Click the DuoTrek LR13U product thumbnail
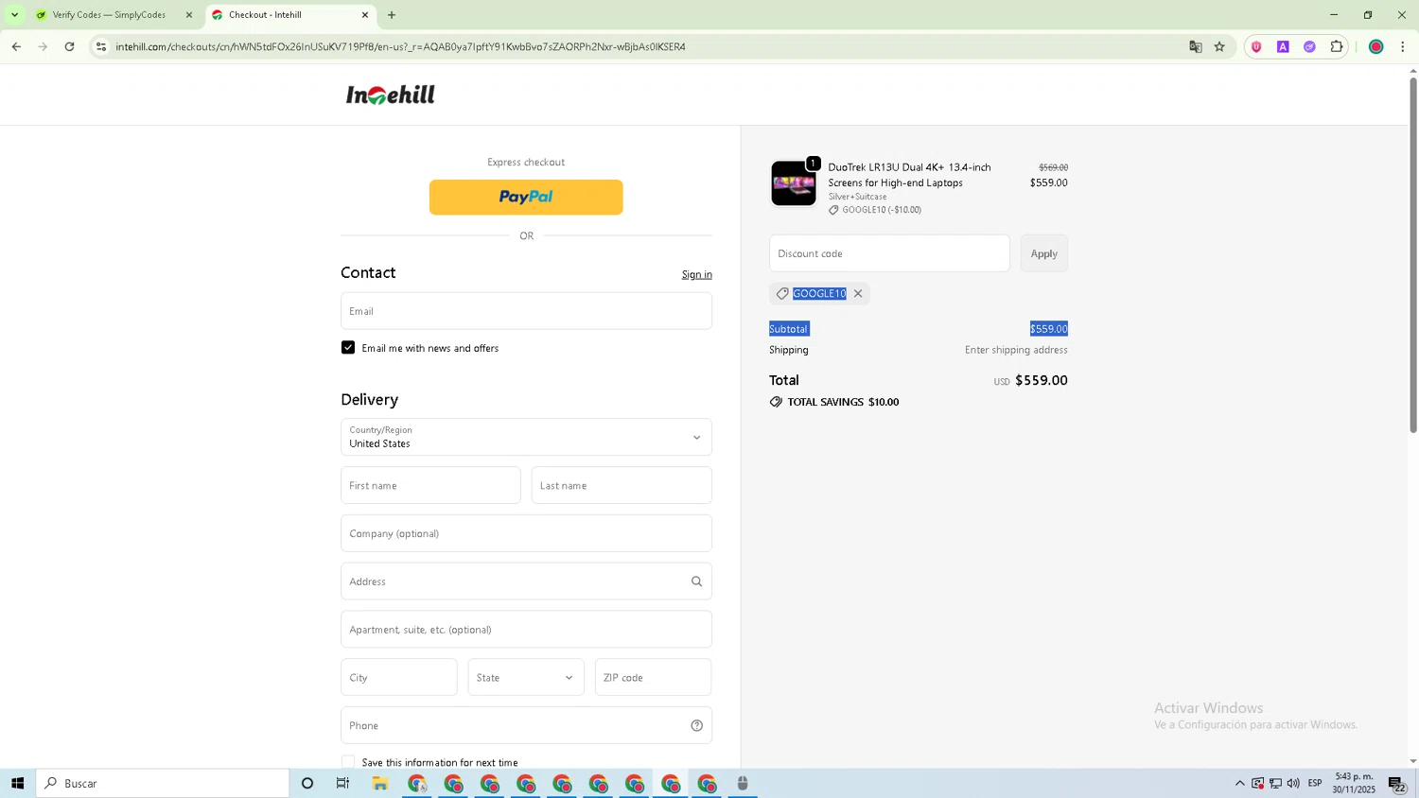Viewport: 1419px width, 798px height. coord(793,183)
